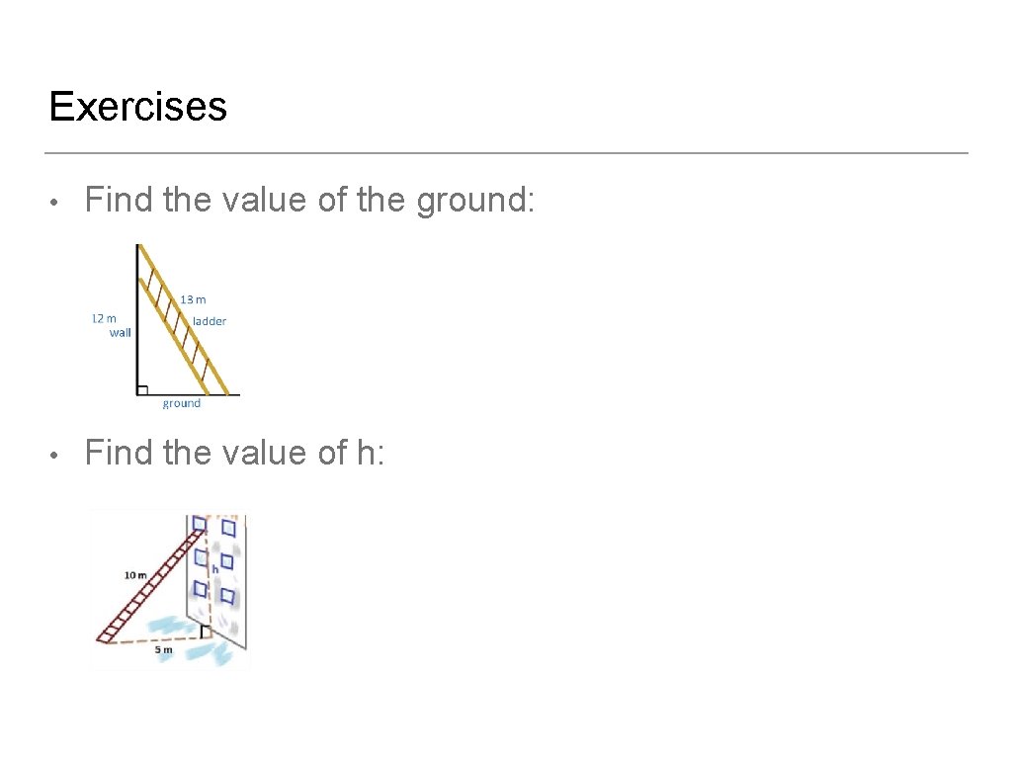Click the right-angle marker at the building base
Screen dimensions: 1012x759
coord(205,632)
